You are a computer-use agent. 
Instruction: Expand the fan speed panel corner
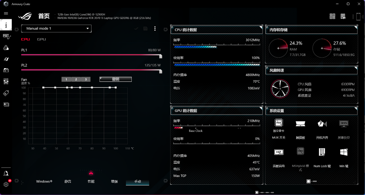coord(356,68)
